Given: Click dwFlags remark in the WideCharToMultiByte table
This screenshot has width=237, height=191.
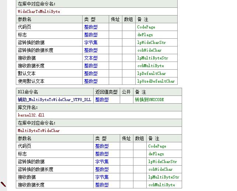Looking at the screenshot, I should click(x=145, y=35).
